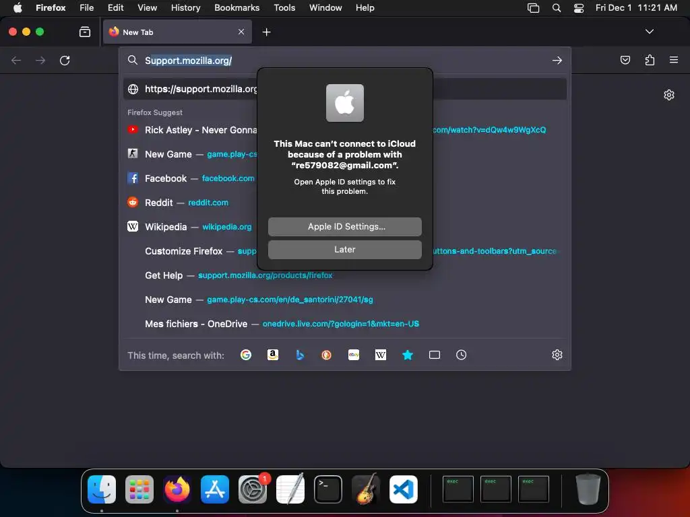Open the Help menu

tap(365, 7)
